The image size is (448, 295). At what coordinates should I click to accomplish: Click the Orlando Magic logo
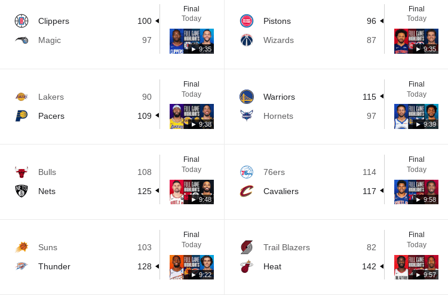(x=22, y=40)
